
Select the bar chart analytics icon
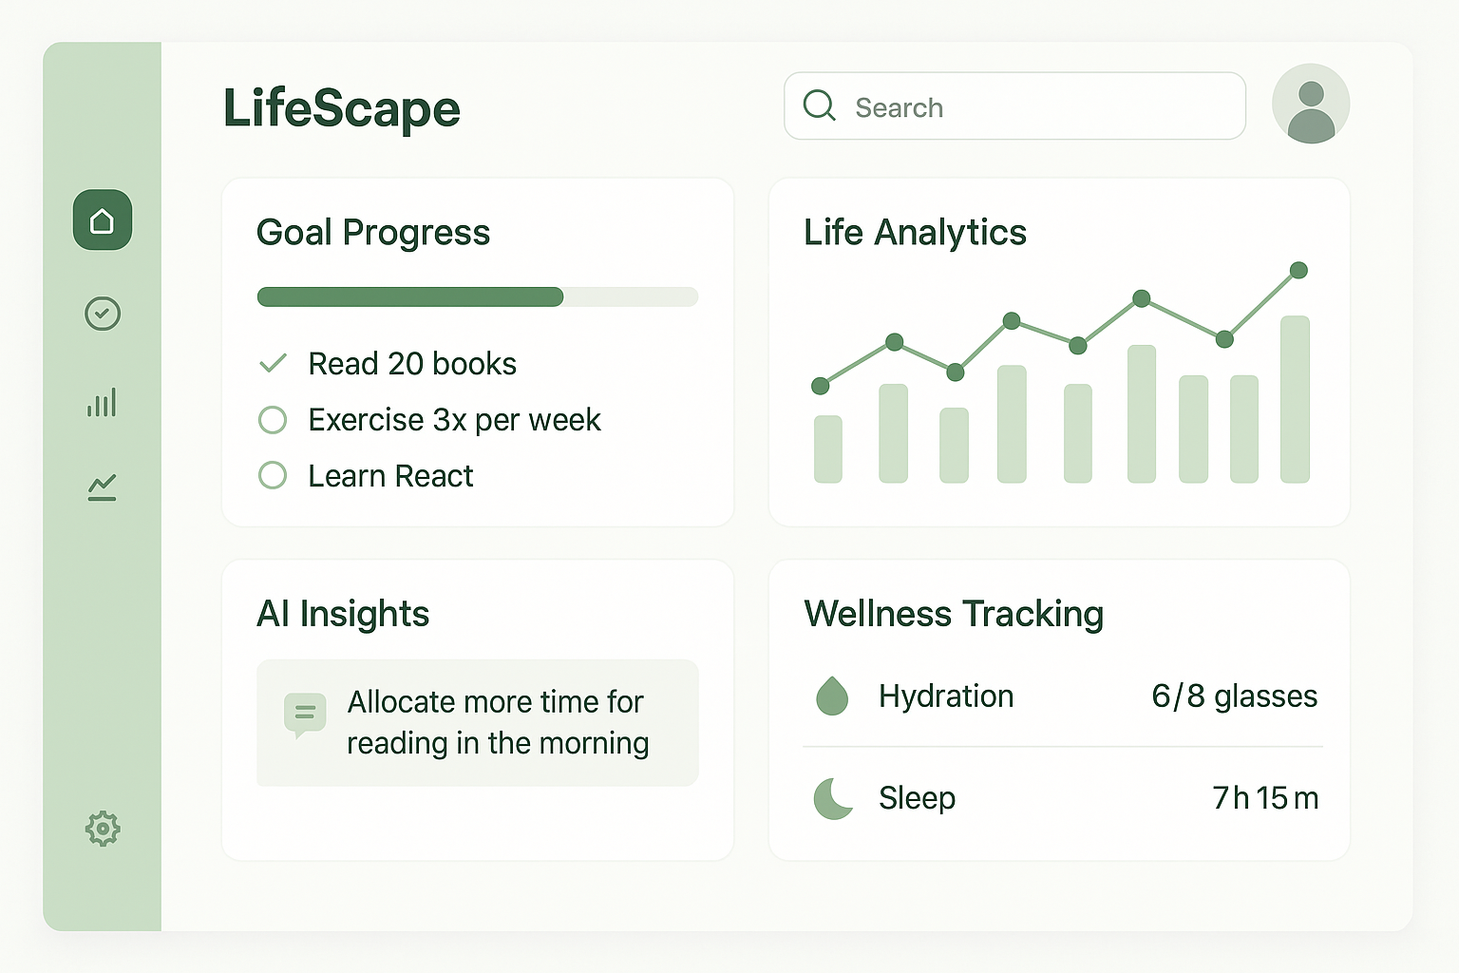pos(102,402)
